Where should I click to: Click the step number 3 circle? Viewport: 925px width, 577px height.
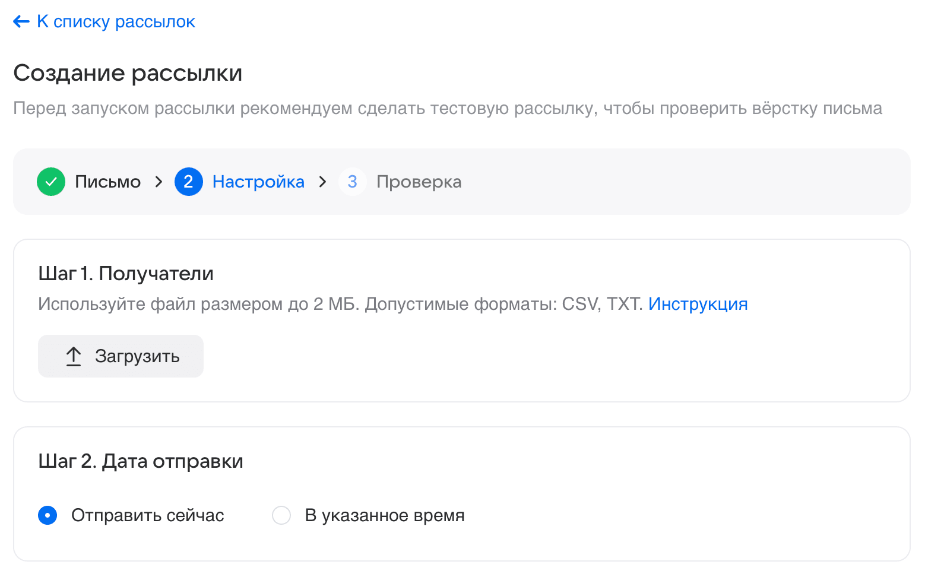352,182
